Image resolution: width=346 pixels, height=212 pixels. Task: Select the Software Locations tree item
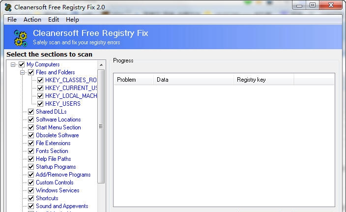[58, 120]
